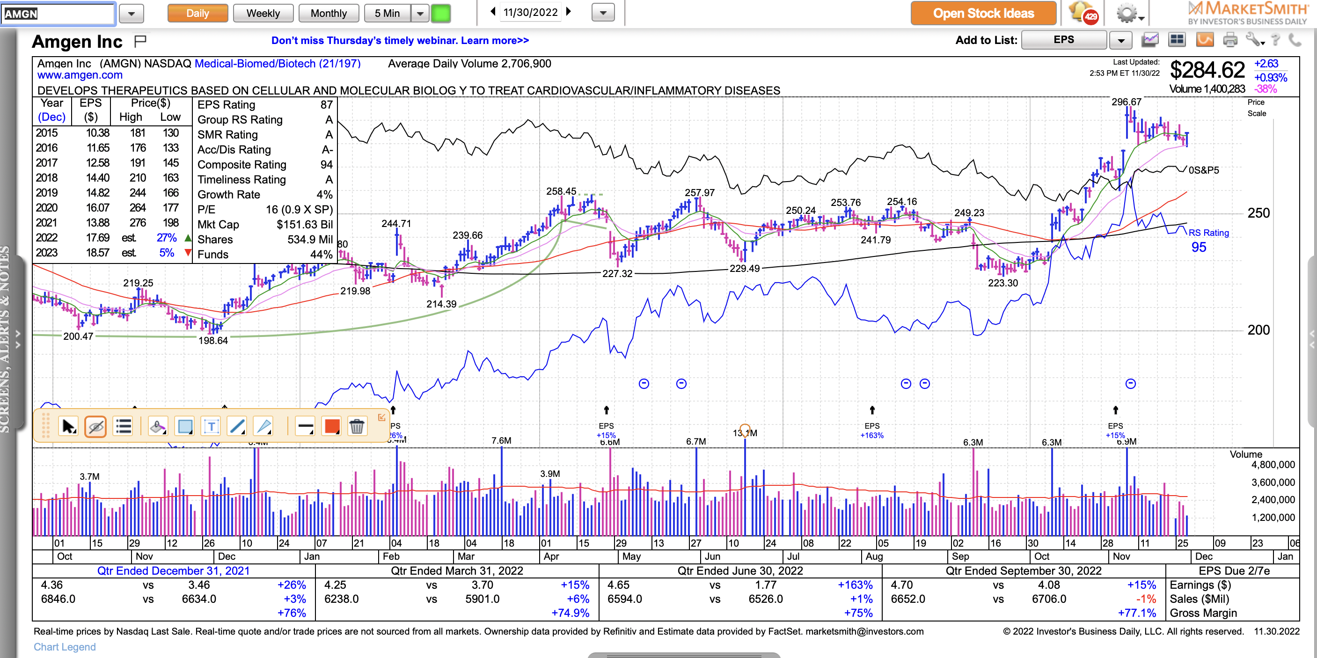
Task: Open Medical-Biomed/Biotech industry group link
Action: (278, 63)
